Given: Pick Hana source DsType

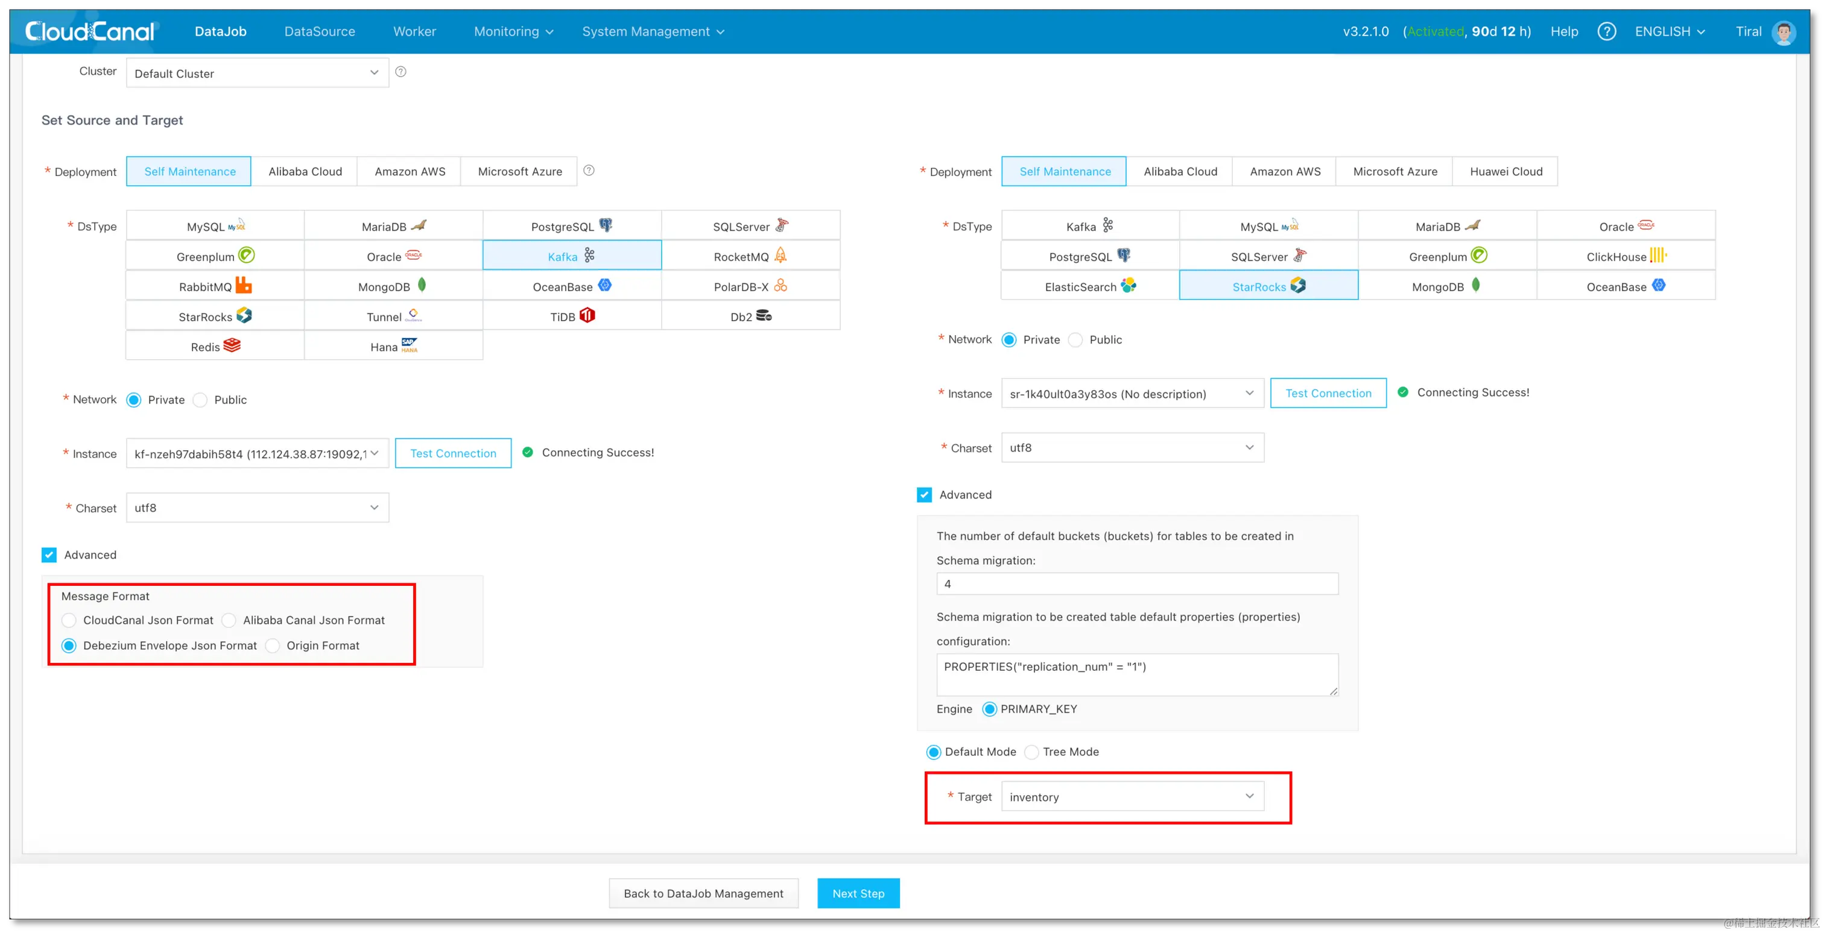Looking at the screenshot, I should coord(394,346).
